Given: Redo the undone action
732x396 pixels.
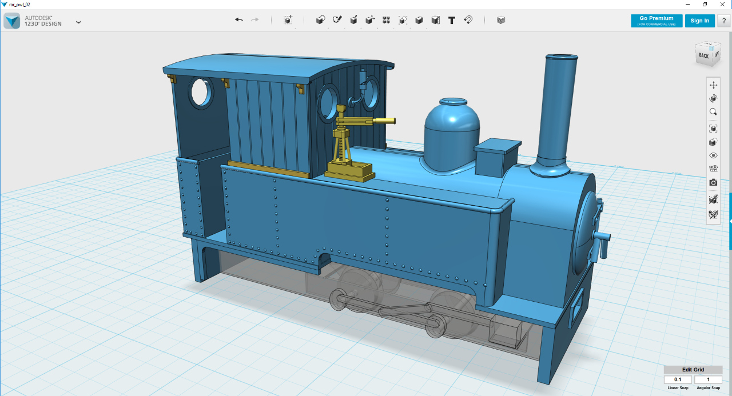Looking at the screenshot, I should point(254,20).
